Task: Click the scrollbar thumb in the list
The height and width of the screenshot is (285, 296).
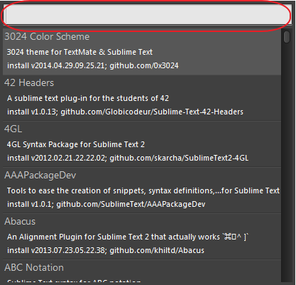Action: pyautogui.click(x=287, y=37)
